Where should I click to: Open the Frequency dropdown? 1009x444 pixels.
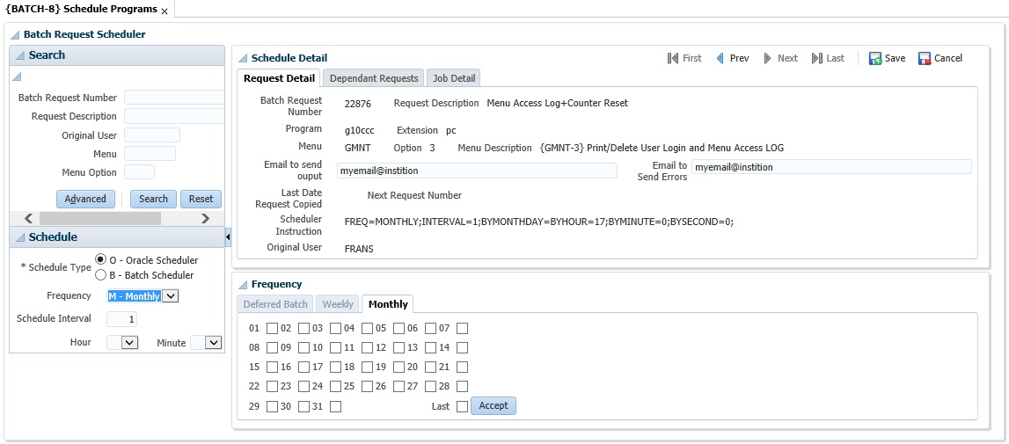tap(171, 296)
